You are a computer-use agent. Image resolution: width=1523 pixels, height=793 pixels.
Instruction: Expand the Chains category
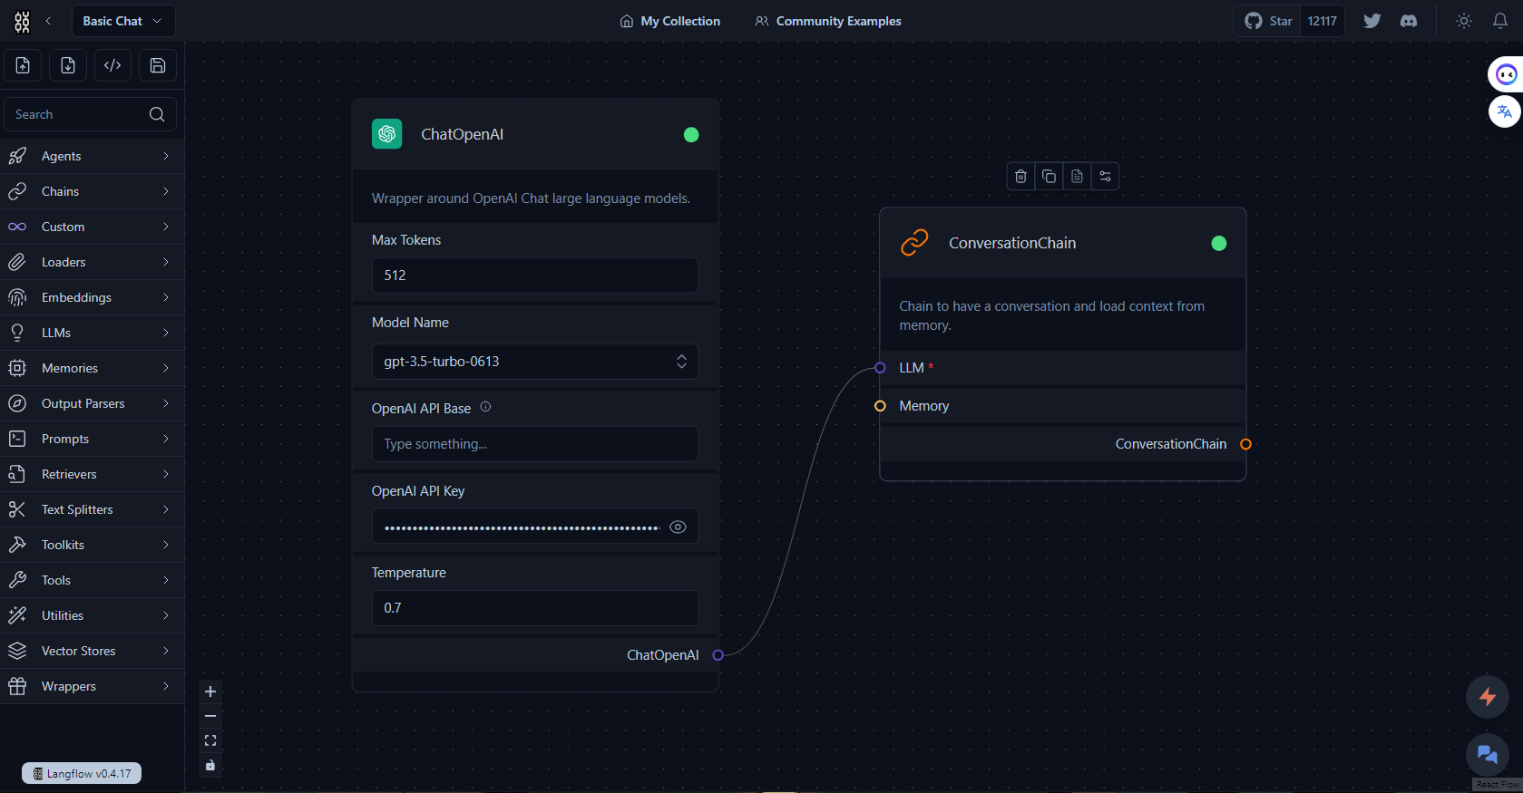pos(92,191)
